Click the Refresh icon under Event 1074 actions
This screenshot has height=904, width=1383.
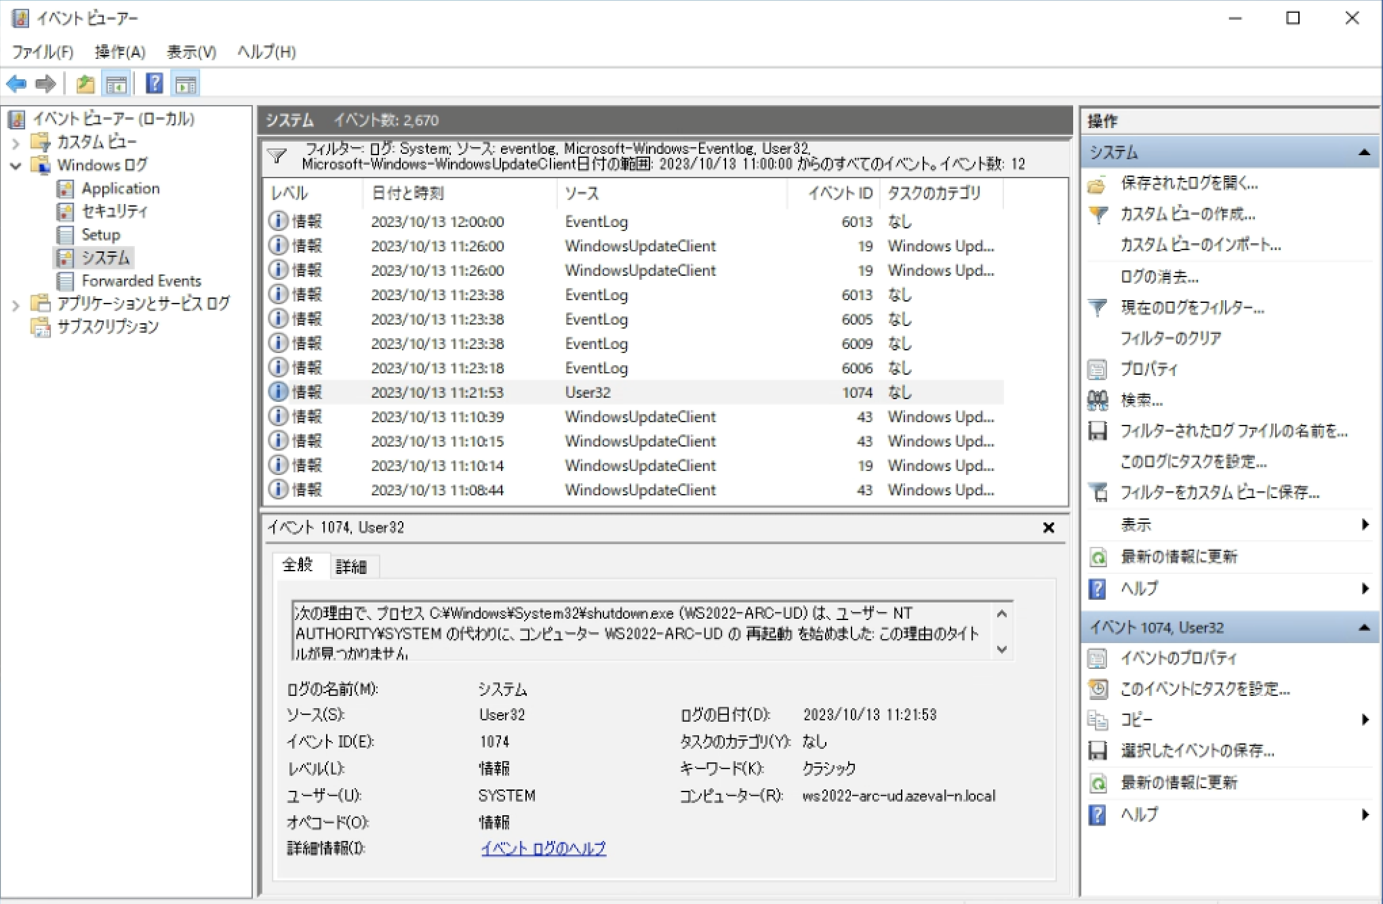(1097, 783)
